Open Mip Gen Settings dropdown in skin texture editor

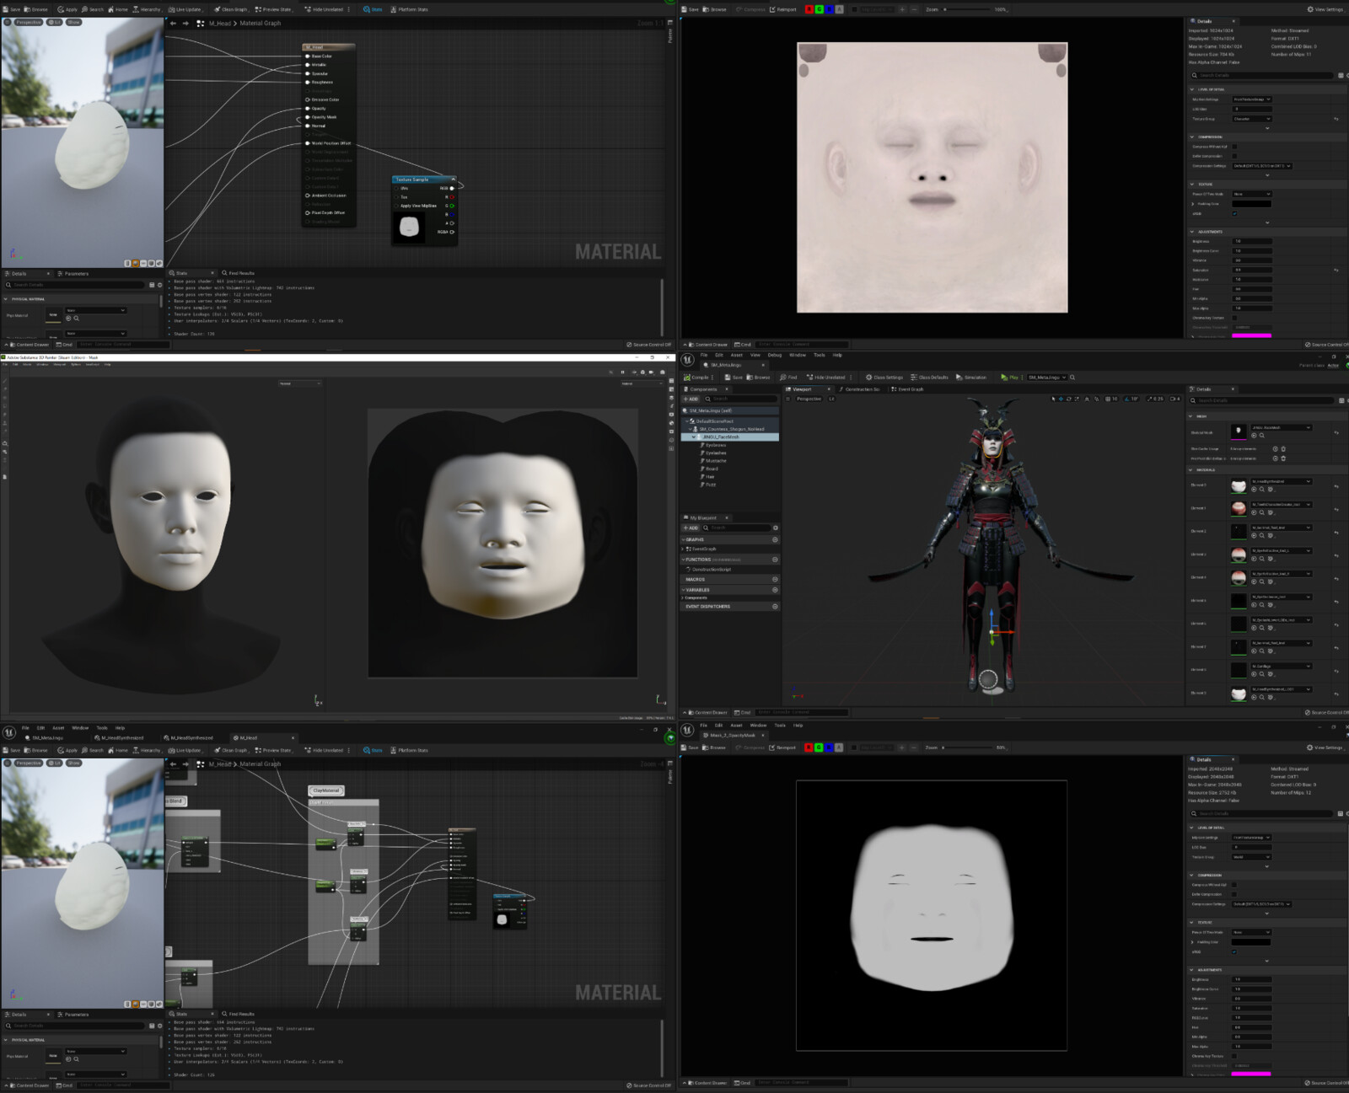click(x=1251, y=99)
